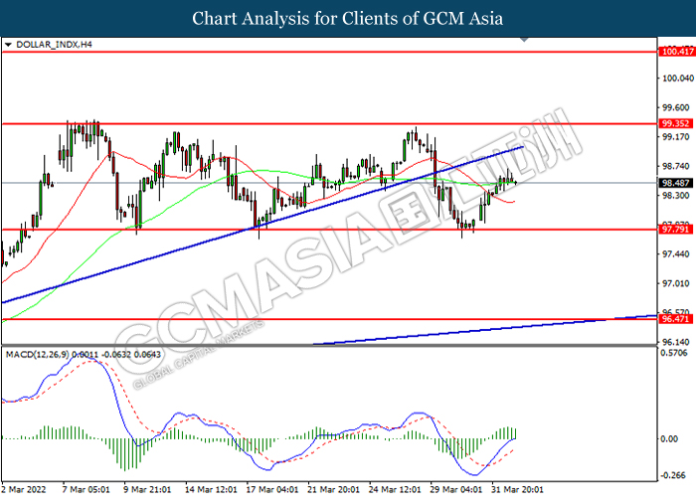Click the 14 Mar 12:01 time label
The width and height of the screenshot is (696, 497).
point(211,489)
